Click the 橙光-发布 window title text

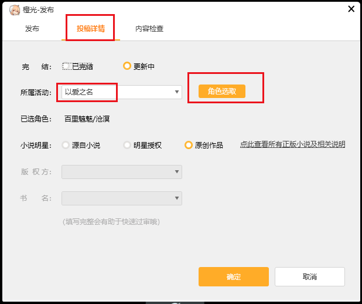(x=37, y=9)
